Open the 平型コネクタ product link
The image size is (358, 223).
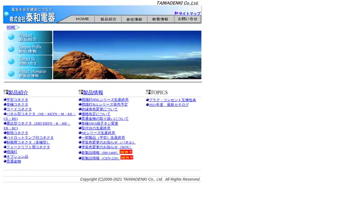tap(17, 99)
